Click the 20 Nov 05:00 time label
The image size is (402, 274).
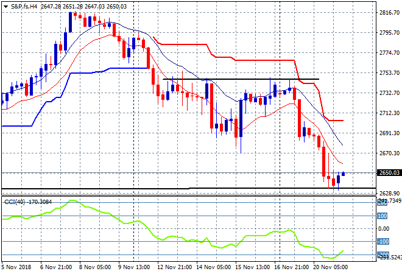click(x=330, y=267)
